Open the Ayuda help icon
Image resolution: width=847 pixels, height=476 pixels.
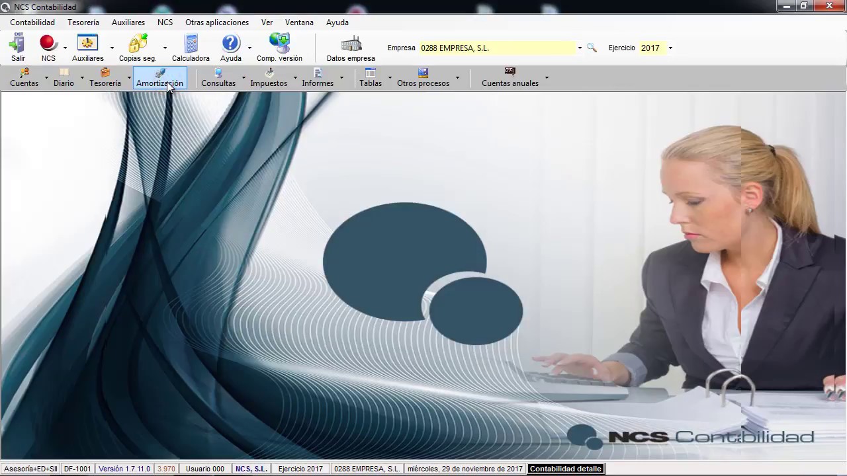point(230,48)
